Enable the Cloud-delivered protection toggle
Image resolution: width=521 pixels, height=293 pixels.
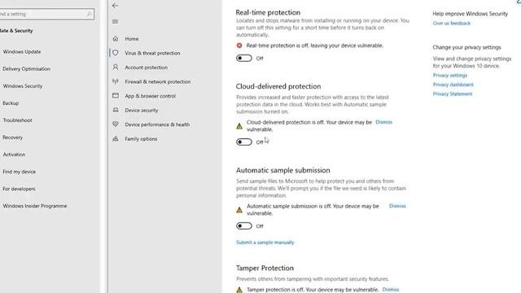244,142
